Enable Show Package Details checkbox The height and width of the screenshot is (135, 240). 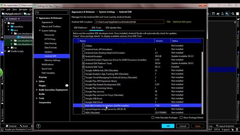181,117
